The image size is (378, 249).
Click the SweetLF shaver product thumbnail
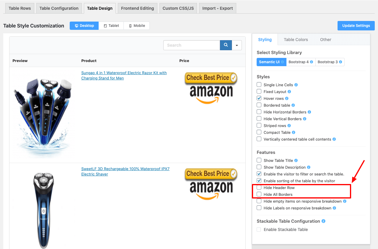point(44,207)
